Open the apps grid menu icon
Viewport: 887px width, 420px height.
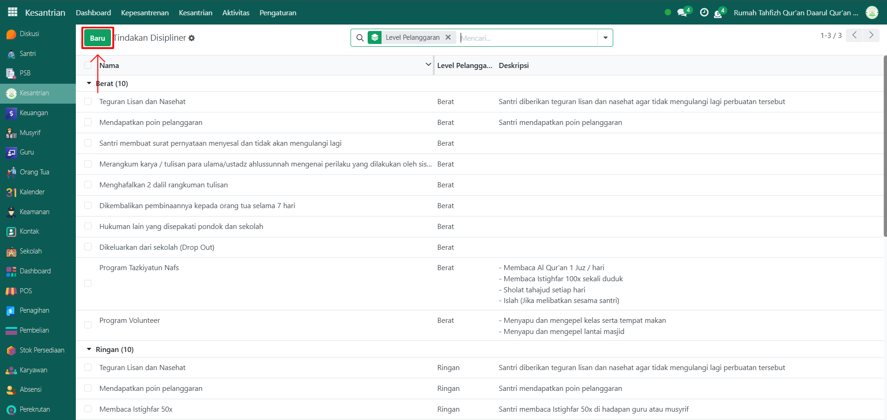(12, 12)
